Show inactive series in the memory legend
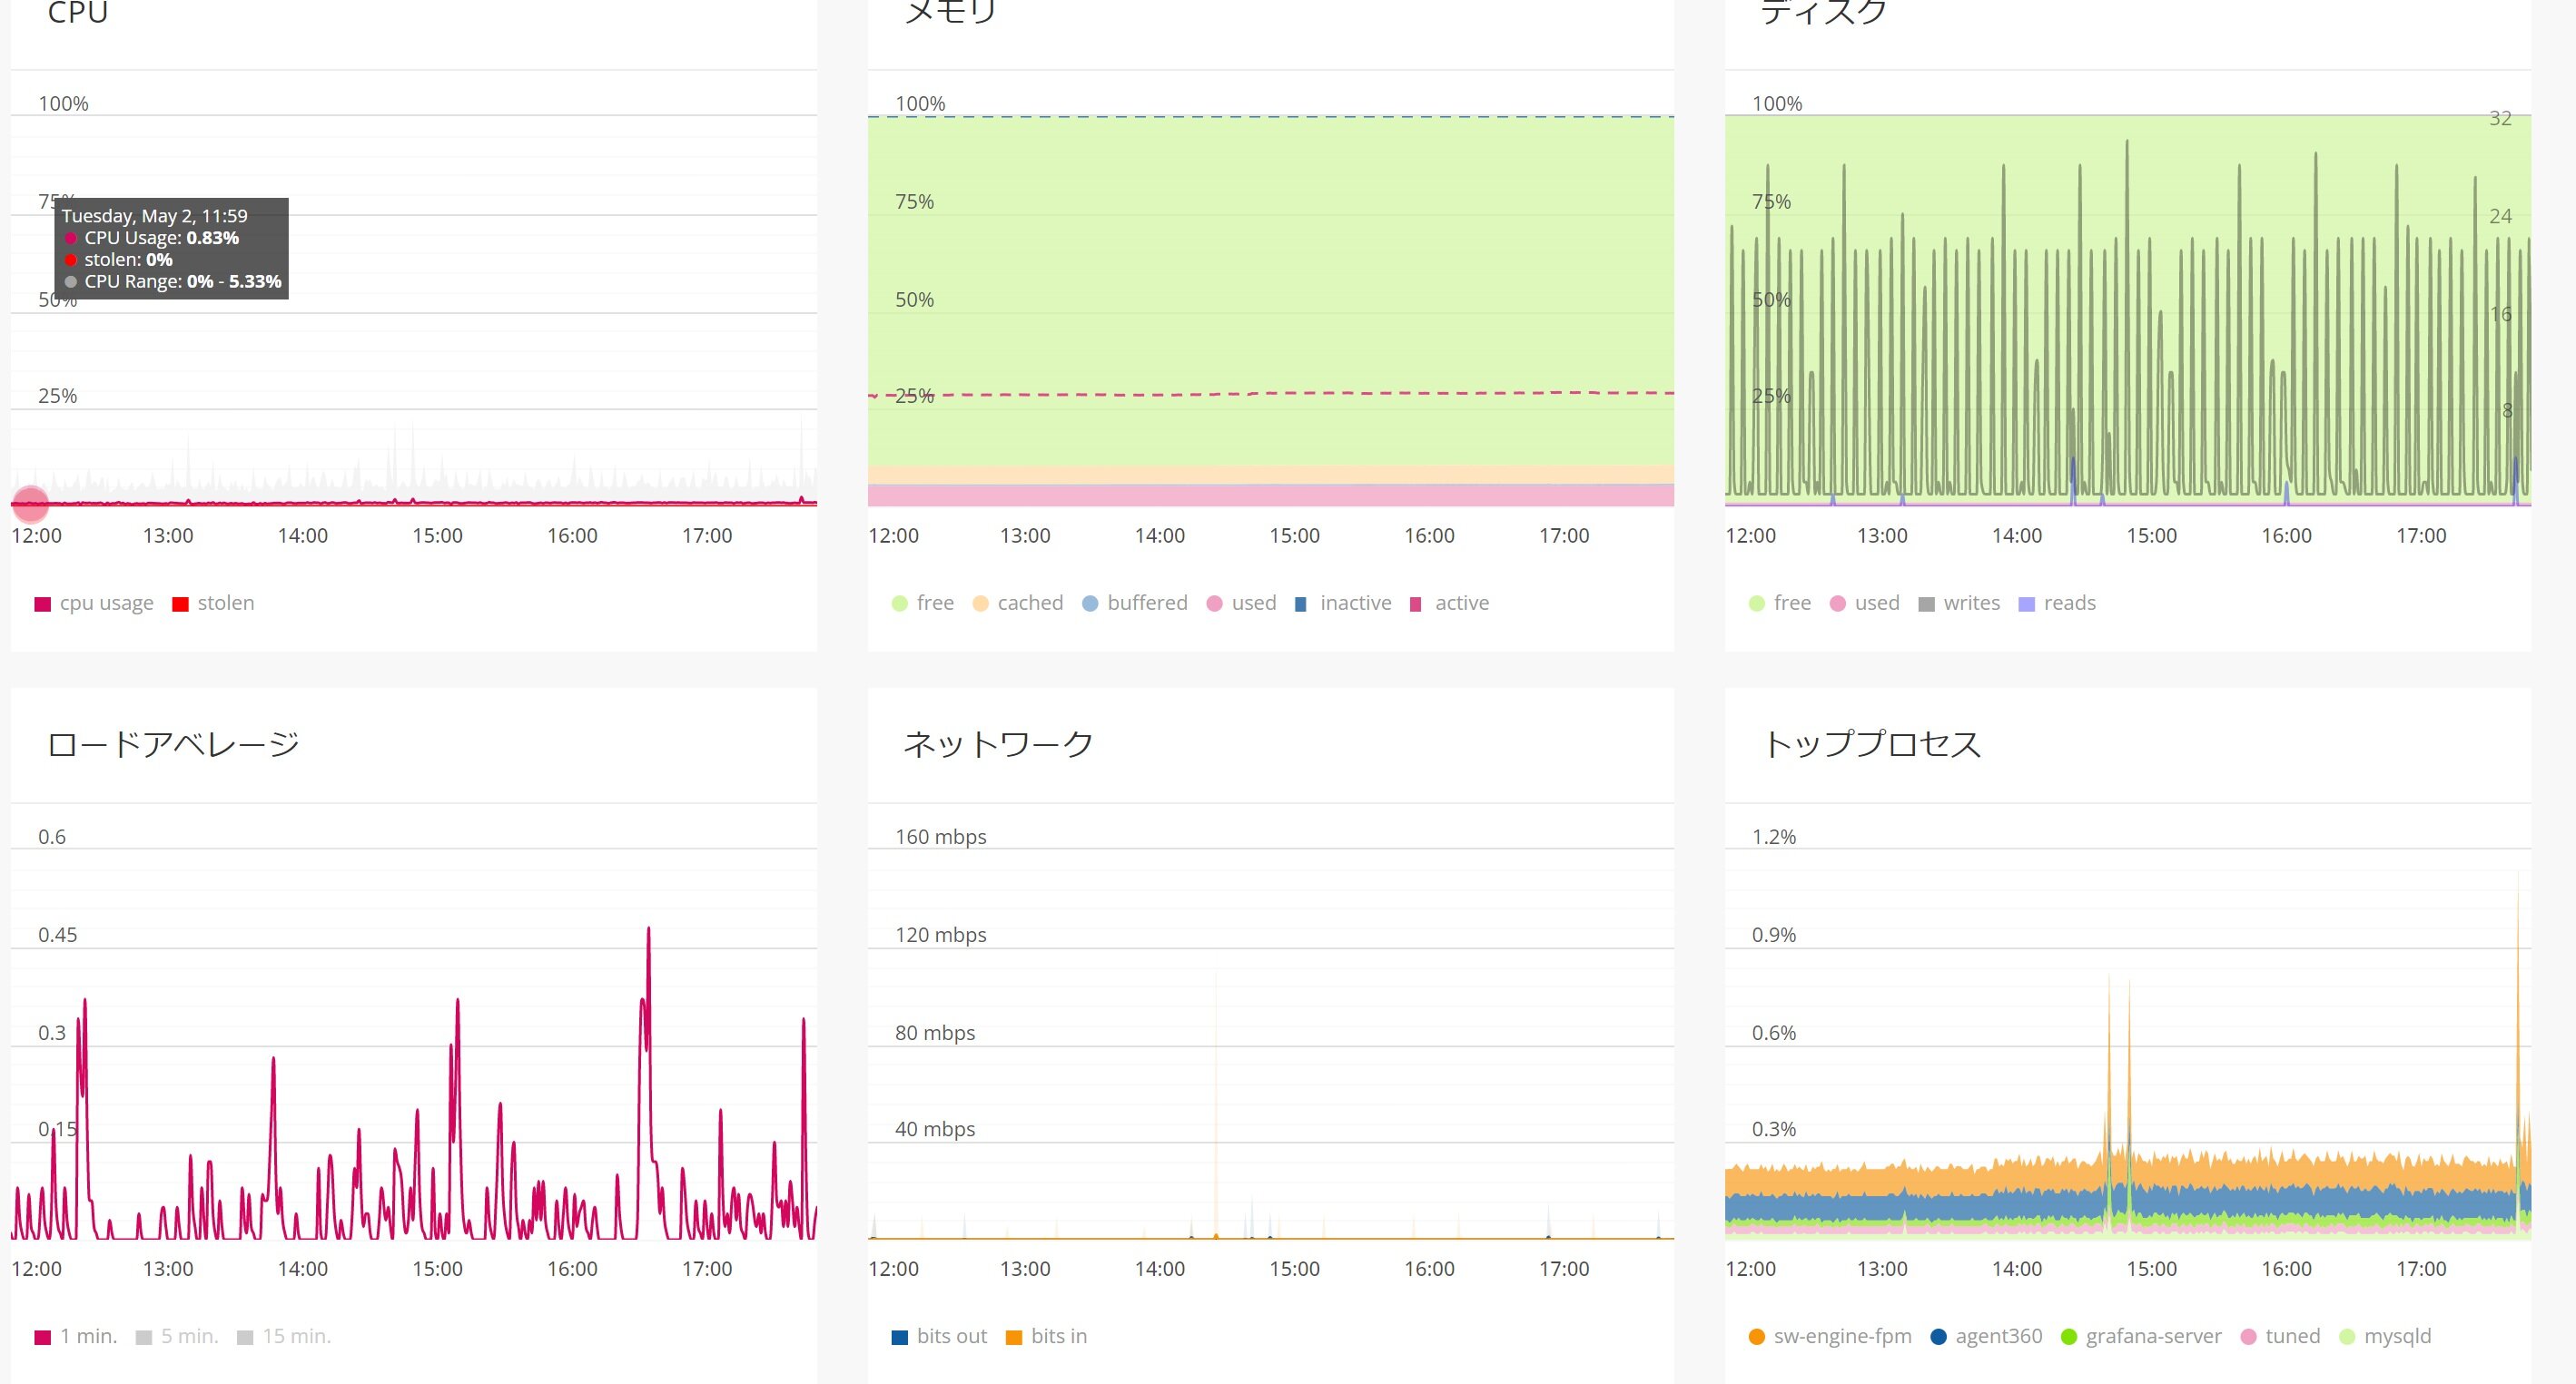Image resolution: width=2576 pixels, height=1384 pixels. click(1343, 604)
